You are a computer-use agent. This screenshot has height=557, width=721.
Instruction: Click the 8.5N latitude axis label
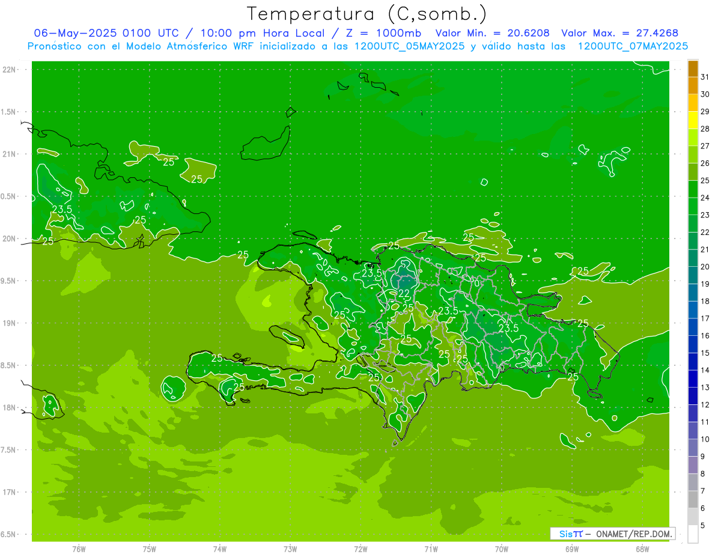pyautogui.click(x=9, y=365)
